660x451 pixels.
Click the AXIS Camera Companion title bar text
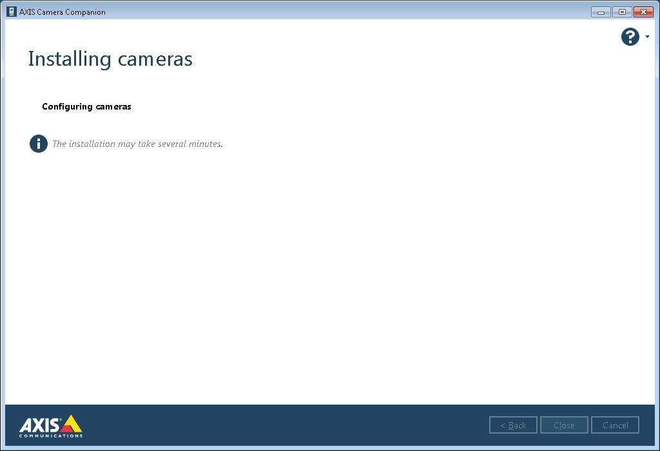61,11
